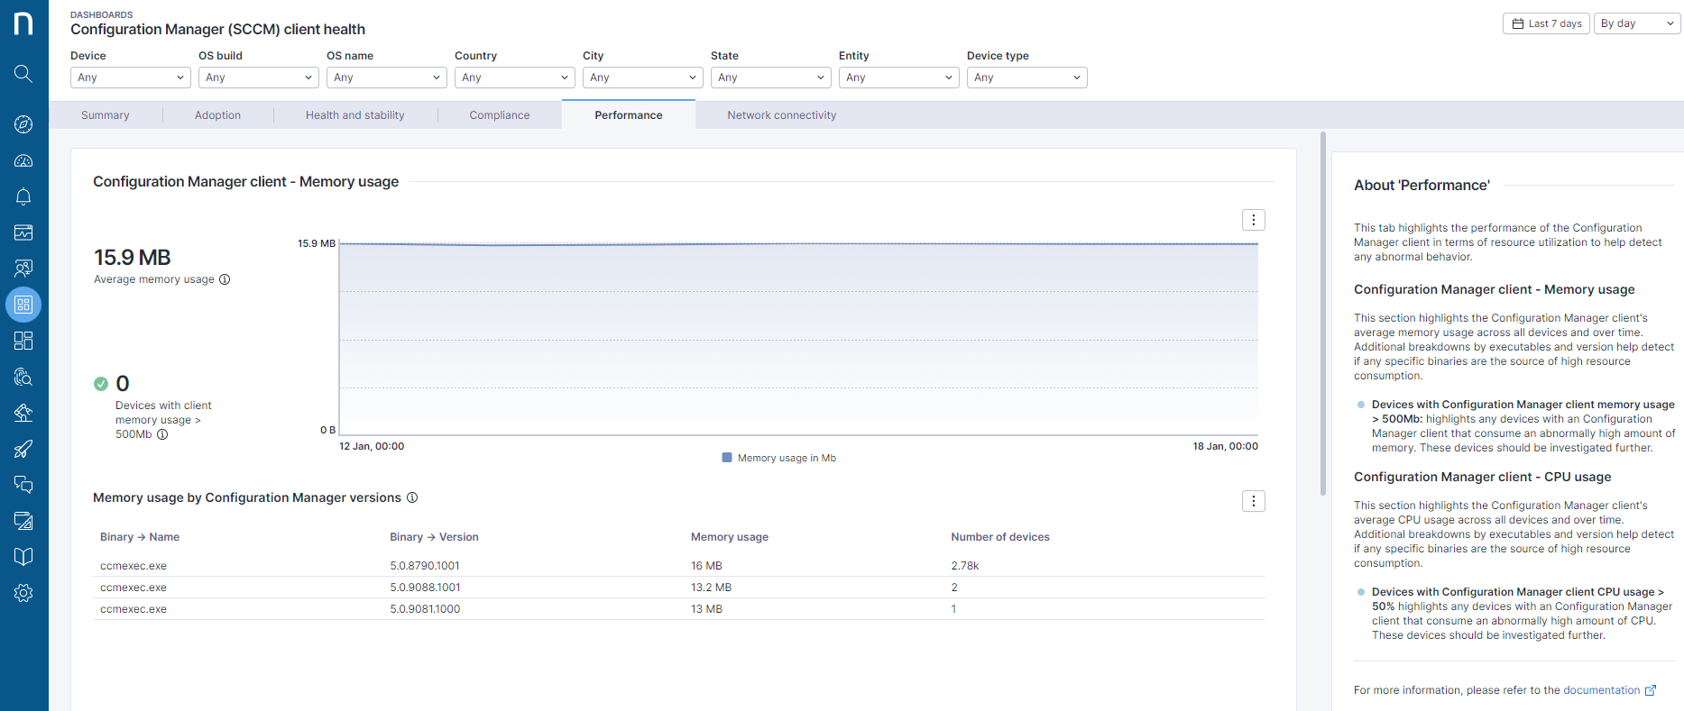Click info icon beside Average memory usage

225,279
